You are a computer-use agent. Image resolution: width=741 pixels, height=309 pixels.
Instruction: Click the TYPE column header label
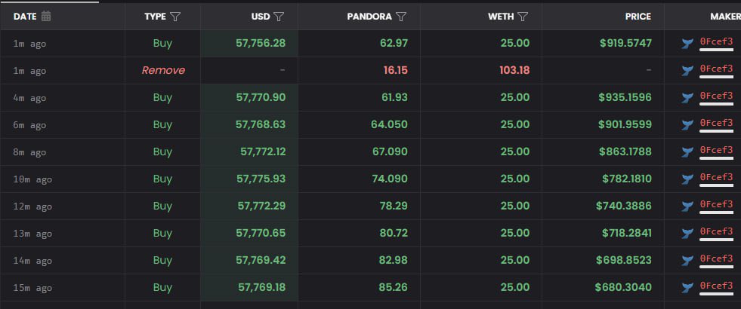click(x=155, y=17)
